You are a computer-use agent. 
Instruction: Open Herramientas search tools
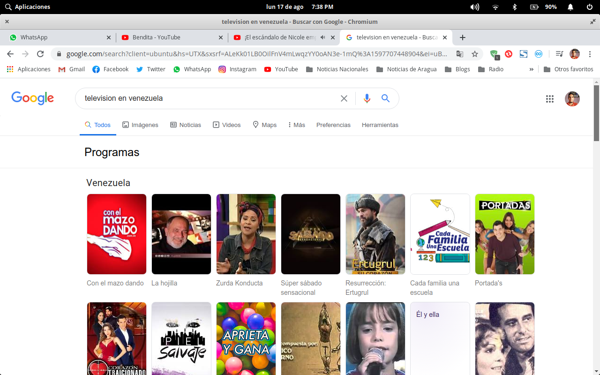click(380, 125)
